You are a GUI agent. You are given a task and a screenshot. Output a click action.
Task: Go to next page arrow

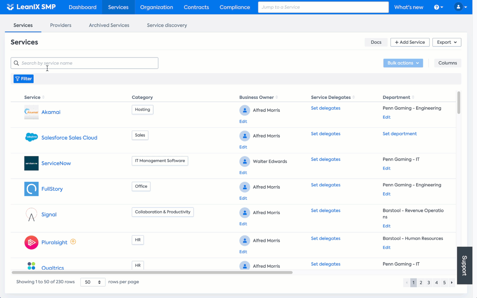(452, 283)
